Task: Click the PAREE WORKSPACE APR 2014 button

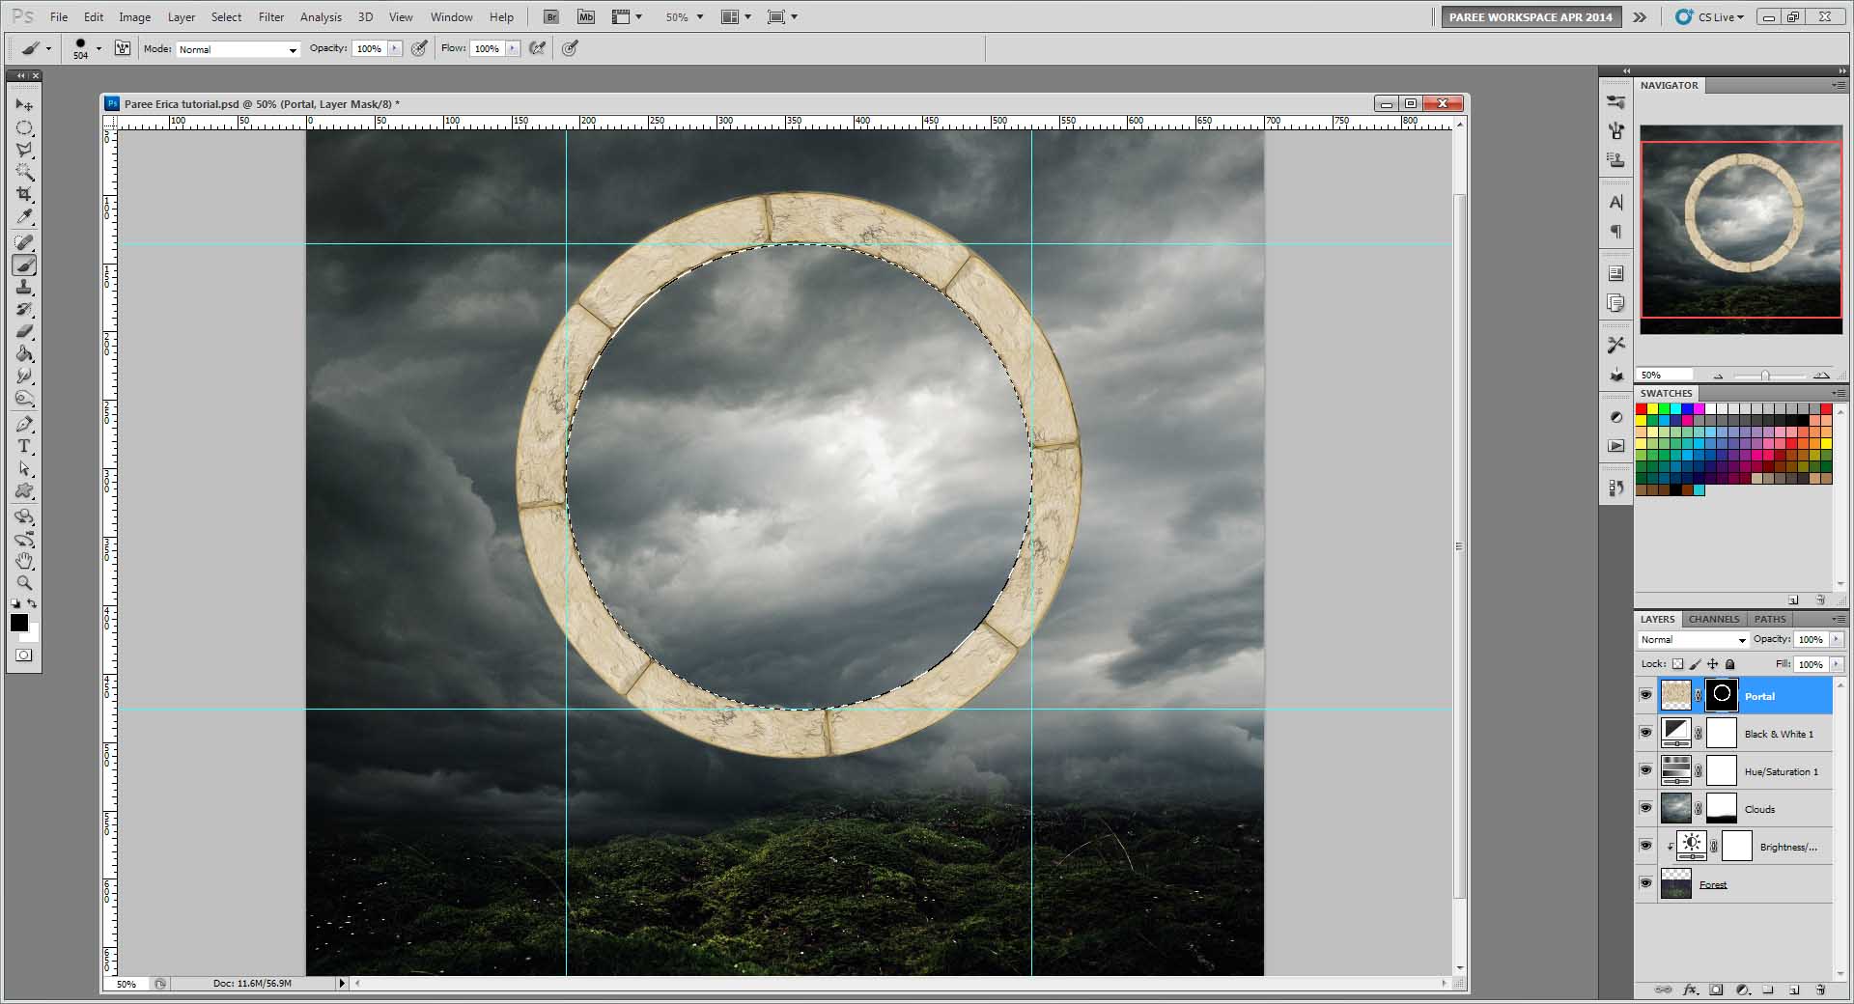Action: point(1530,17)
